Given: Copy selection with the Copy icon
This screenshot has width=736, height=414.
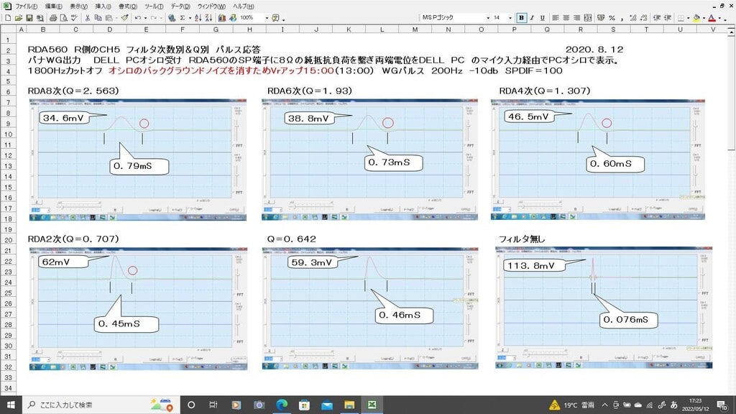Looking at the screenshot, I should coord(98,18).
